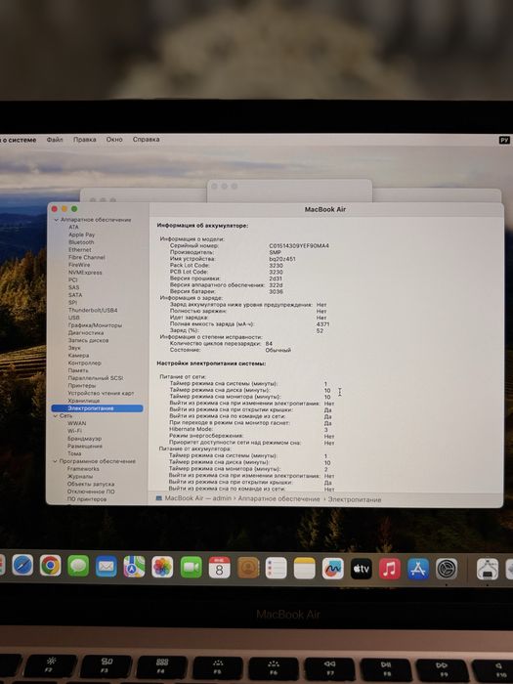Viewport: 513px width, 684px height.
Task: Click Электропитание in the bottom path bar
Action: point(355,499)
